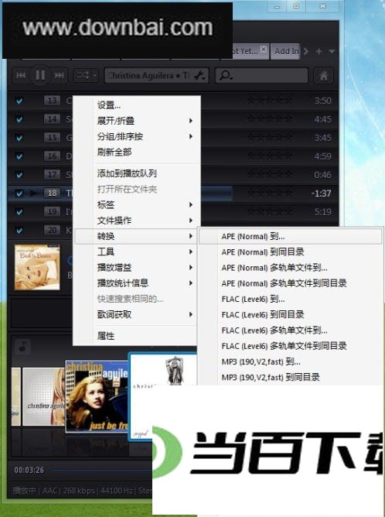385x517 pixels.
Task: Uncheck the checkbox for track 20
Action: pyautogui.click(x=19, y=230)
